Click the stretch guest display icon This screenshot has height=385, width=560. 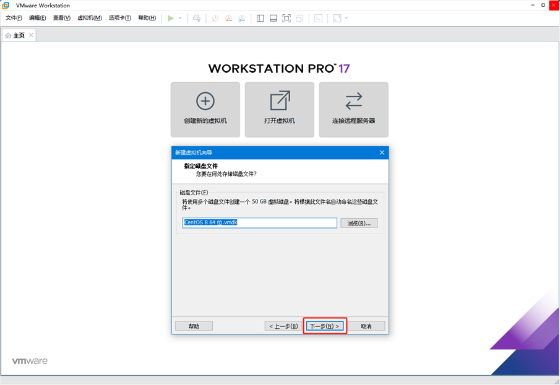click(x=337, y=18)
